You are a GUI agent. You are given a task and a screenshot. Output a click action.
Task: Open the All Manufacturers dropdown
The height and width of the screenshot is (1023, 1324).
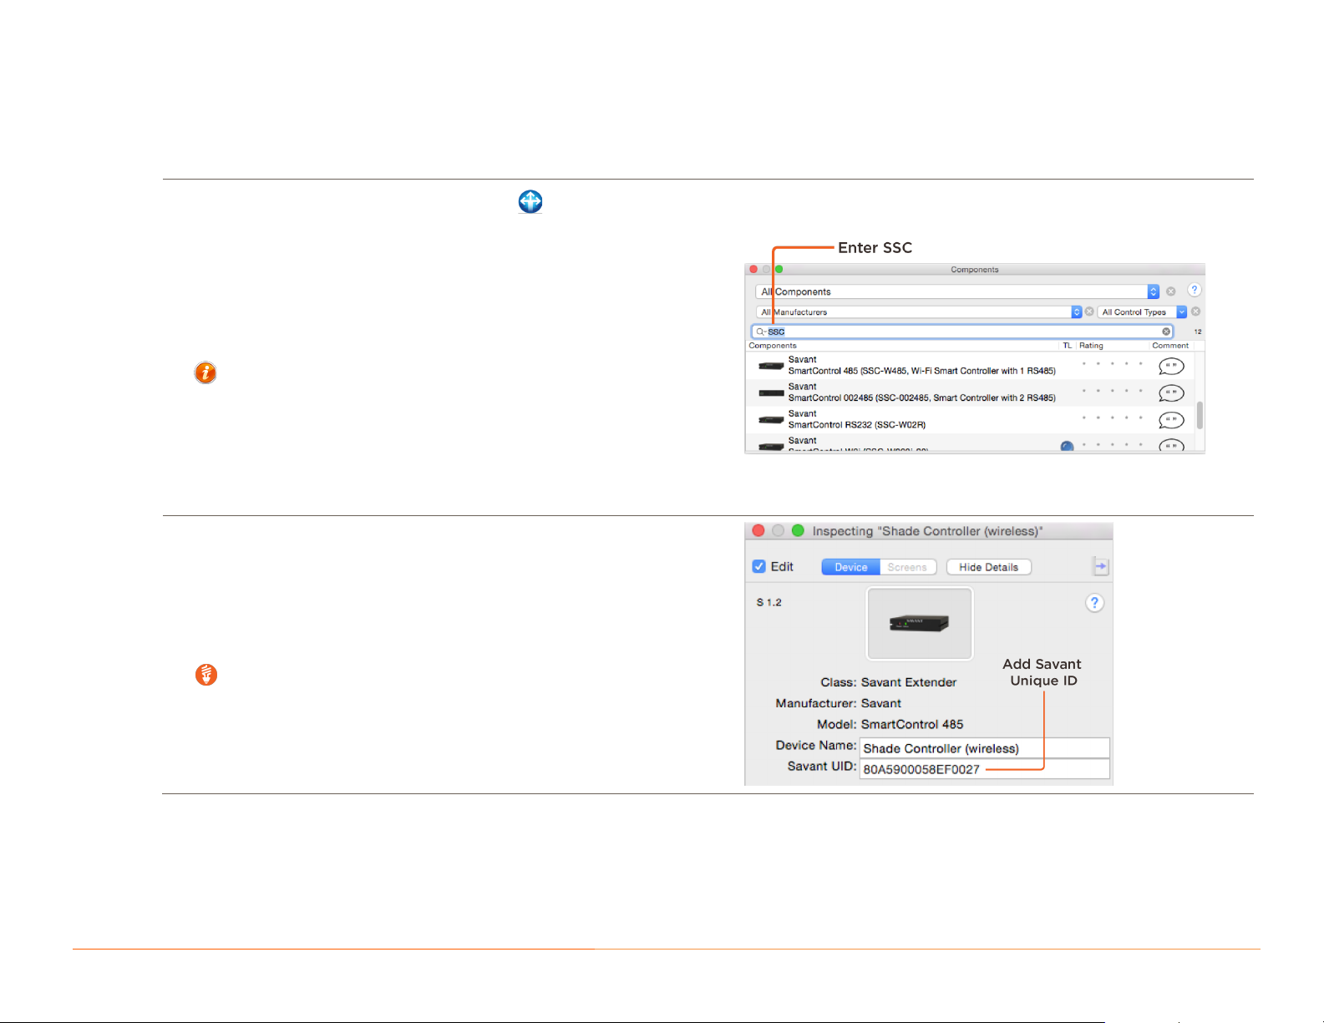(x=919, y=311)
